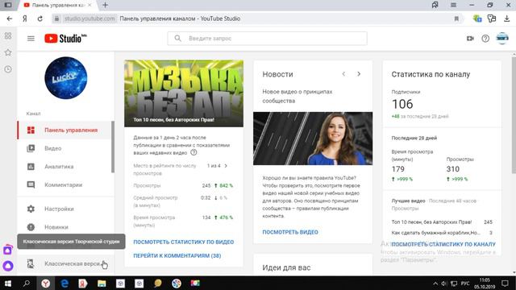Click the Yandex Я home button

25,19
